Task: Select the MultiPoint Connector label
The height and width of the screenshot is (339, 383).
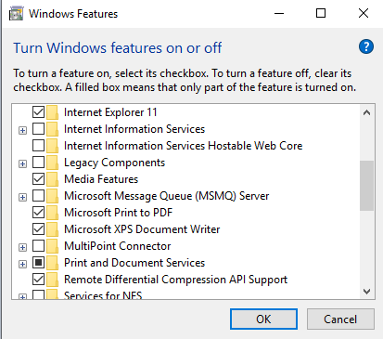Action: [118, 246]
